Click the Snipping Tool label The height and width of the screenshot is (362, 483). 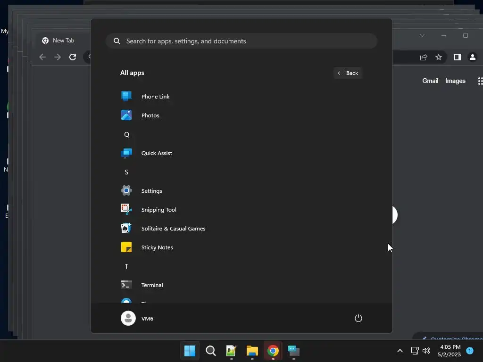coord(158,210)
